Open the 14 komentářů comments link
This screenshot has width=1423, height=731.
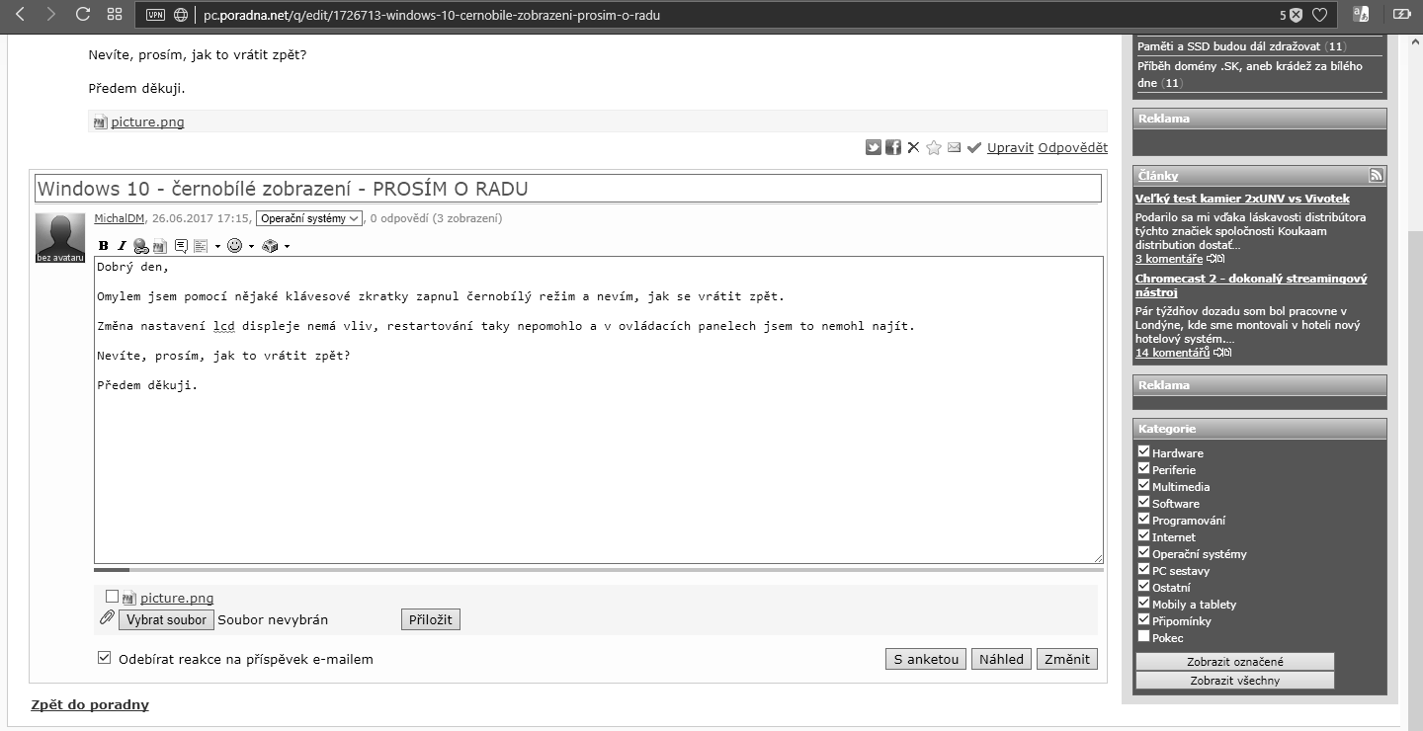pos(1172,353)
